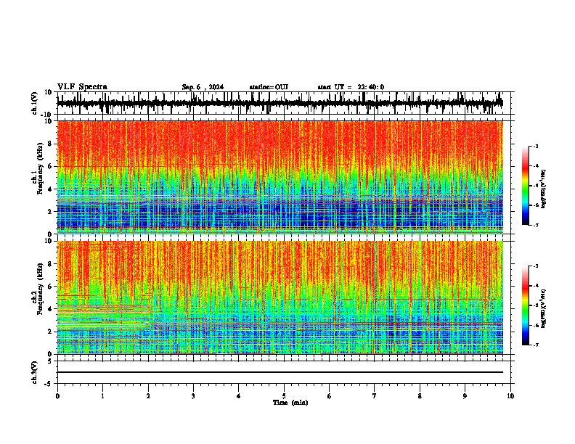
Task: Click time axis tick label "0"
Action: pos(57,396)
